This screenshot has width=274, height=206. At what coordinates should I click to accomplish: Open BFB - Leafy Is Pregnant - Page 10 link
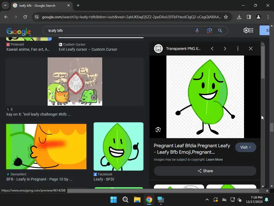click(39, 179)
